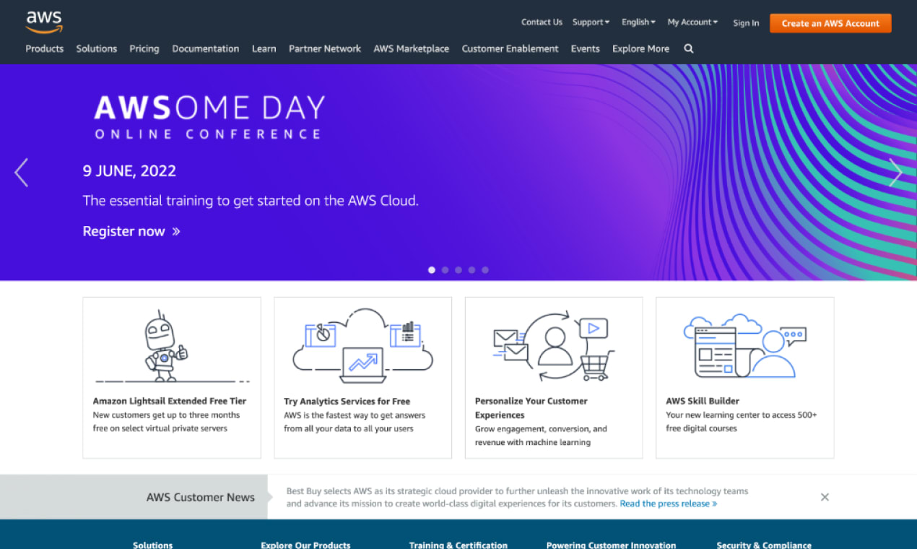Screen dimensions: 917x549
Task: Select the fourth carousel dot
Action: point(471,270)
